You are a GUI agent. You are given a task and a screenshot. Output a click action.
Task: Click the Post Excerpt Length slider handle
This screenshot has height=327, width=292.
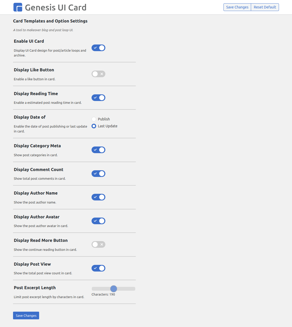[x=114, y=289]
